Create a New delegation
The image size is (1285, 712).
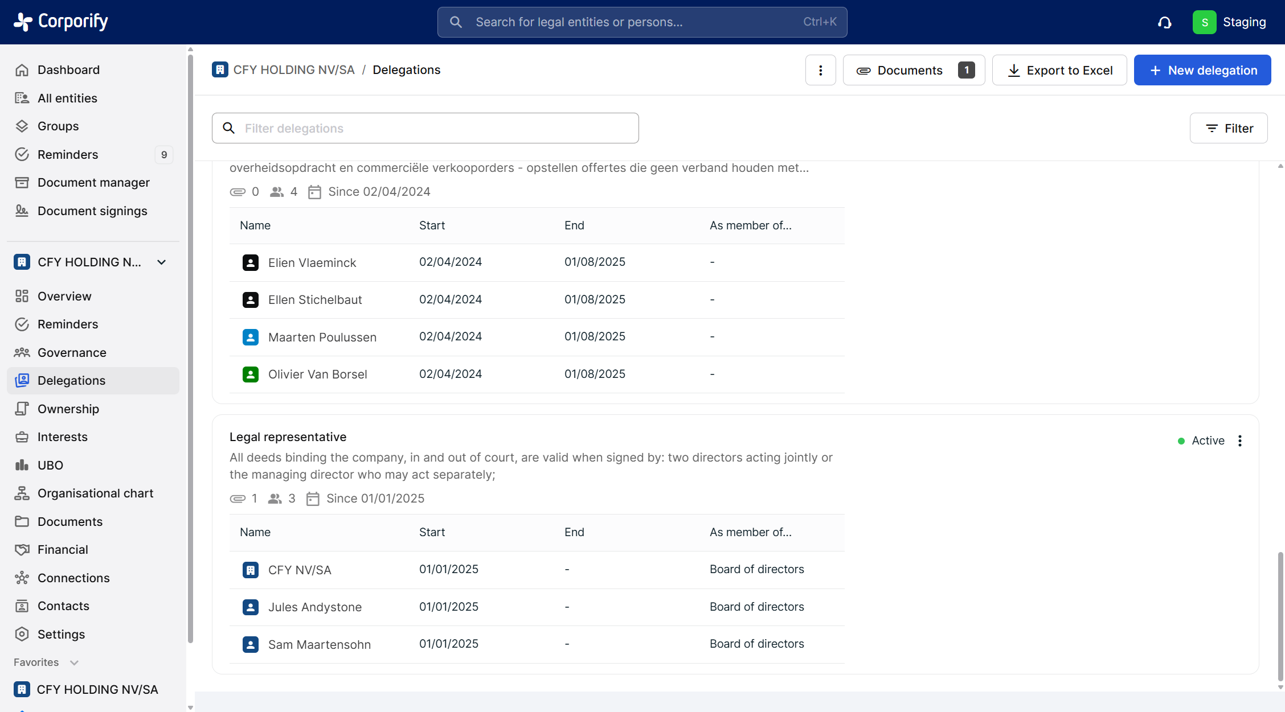[1202, 70]
